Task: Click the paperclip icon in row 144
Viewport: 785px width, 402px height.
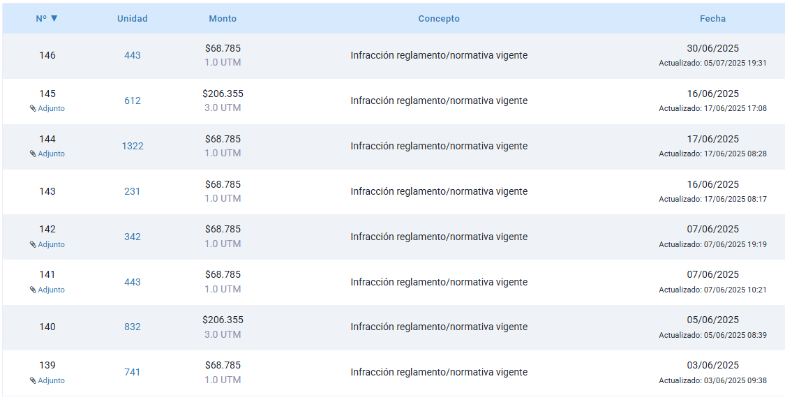Action: pyautogui.click(x=33, y=154)
